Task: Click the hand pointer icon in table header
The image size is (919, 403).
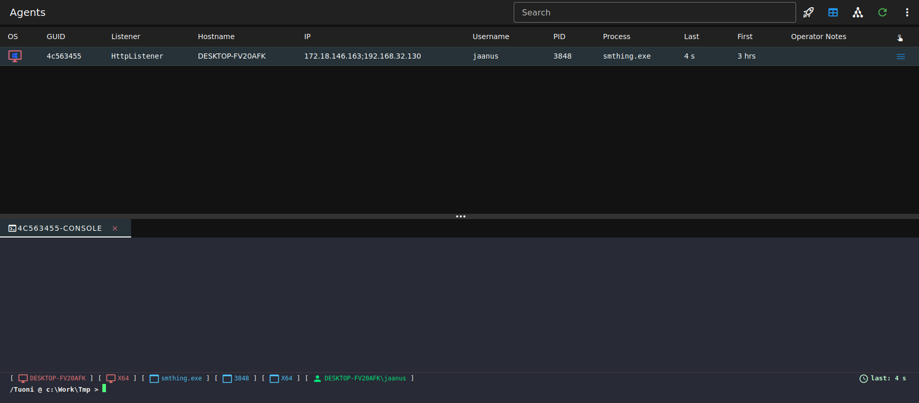Action: [900, 38]
